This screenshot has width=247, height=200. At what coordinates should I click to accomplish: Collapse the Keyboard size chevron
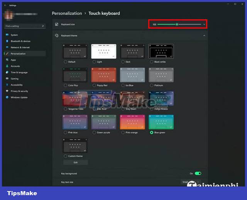(204, 24)
